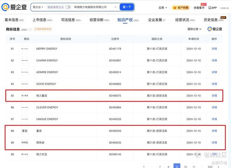Click the 老户特惠 promotion button
This screenshot has width=231, height=168.
[x=181, y=8]
